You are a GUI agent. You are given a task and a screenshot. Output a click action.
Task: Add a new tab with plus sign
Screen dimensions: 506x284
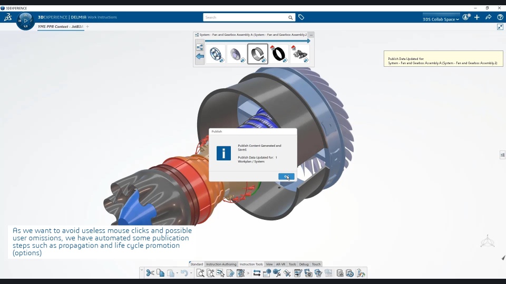pyautogui.click(x=87, y=27)
